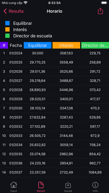Tap the green Director de escuela swatch
Viewport: 109px width, 193px height.
[8, 36]
